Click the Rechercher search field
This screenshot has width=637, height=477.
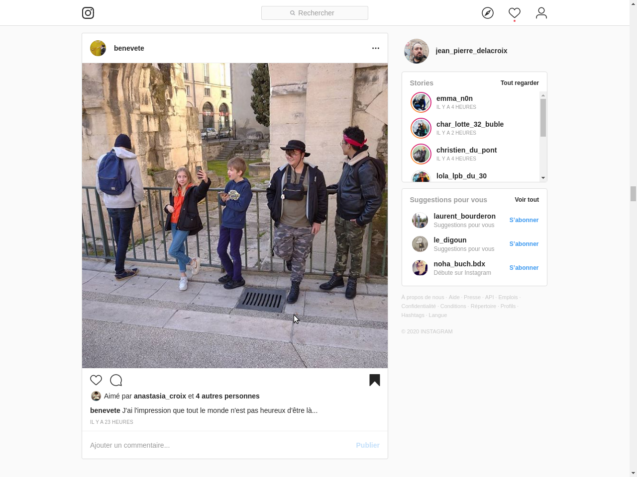click(x=315, y=13)
